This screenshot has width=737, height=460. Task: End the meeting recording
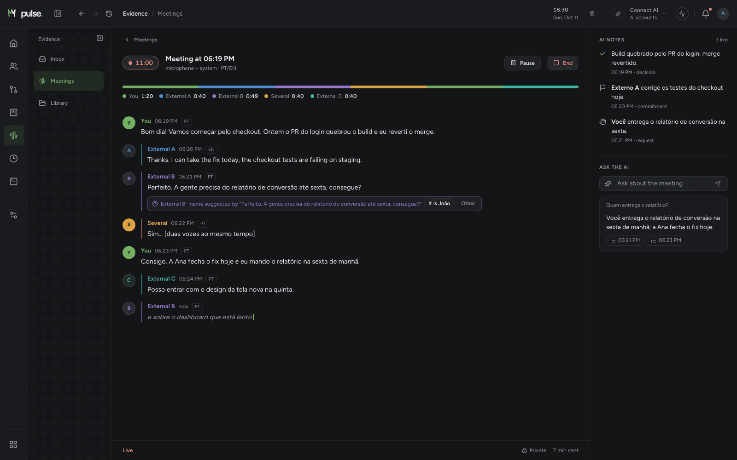click(563, 63)
